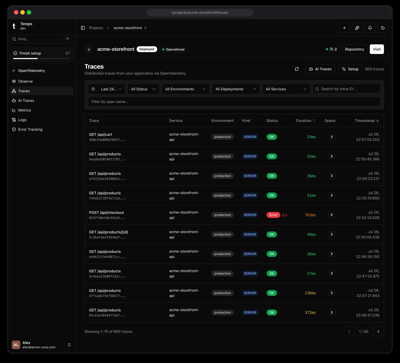Go to next traces page

tap(378, 331)
